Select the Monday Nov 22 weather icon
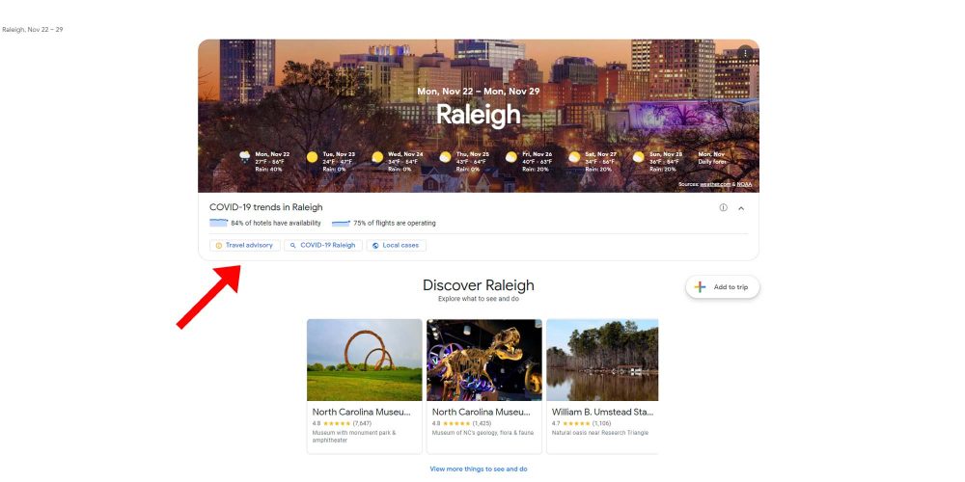The width and height of the screenshot is (965, 482). pos(245,157)
